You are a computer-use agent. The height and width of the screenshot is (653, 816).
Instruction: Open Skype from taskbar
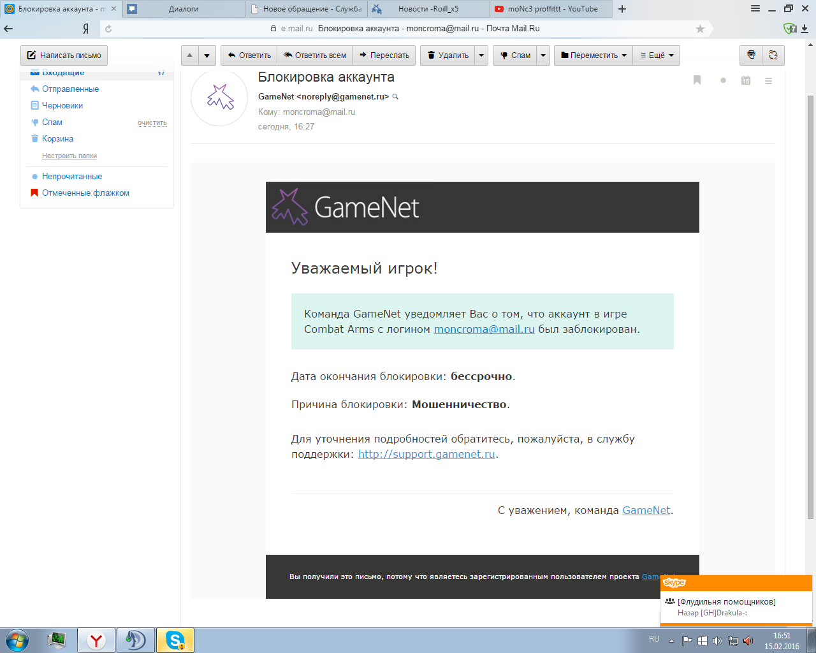click(175, 640)
